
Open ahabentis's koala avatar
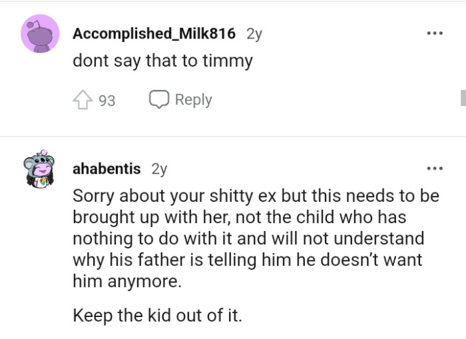point(39,171)
